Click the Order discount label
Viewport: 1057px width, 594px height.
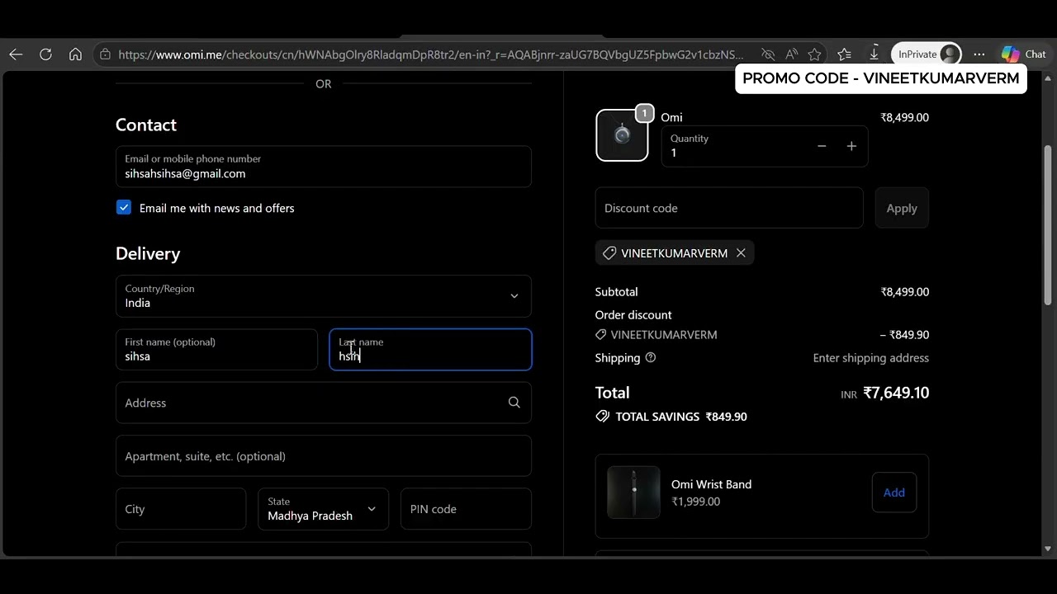point(633,315)
